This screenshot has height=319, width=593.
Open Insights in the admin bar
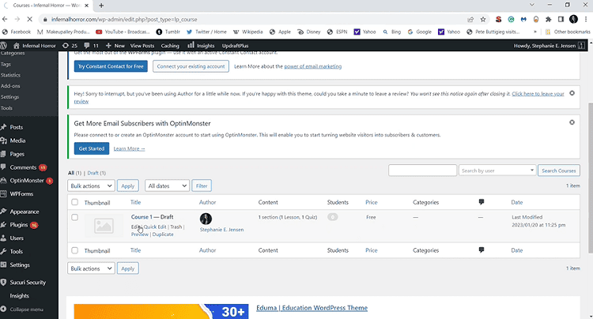pos(201,46)
